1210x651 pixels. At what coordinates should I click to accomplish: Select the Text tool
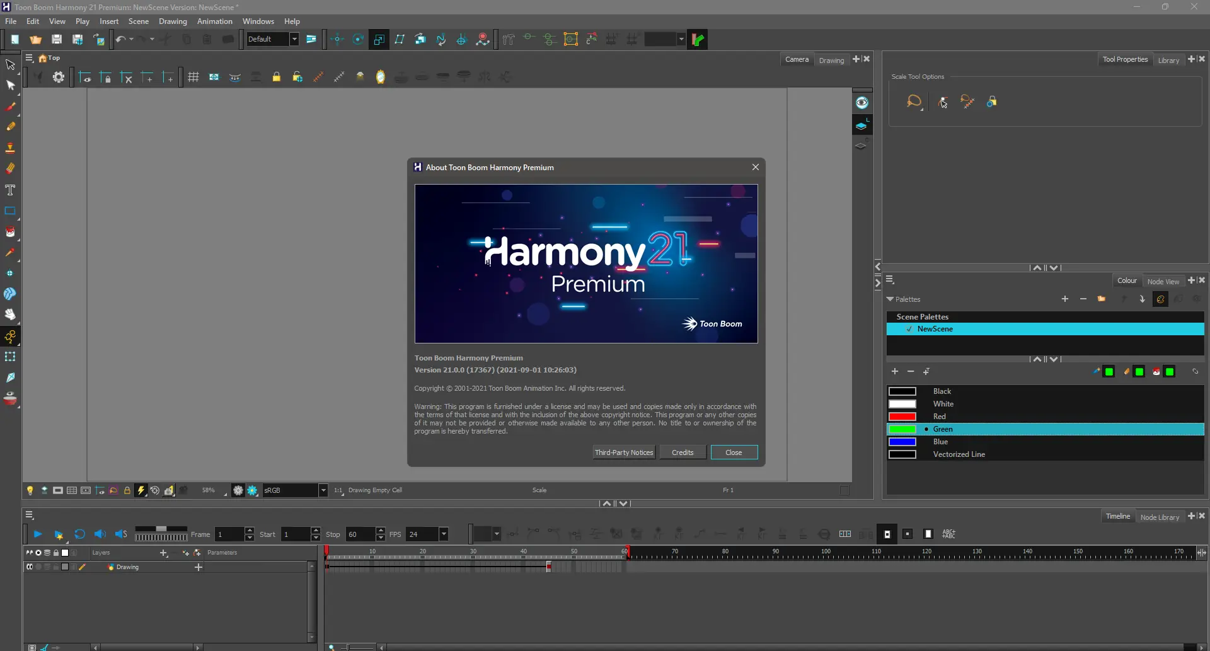pyautogui.click(x=10, y=190)
